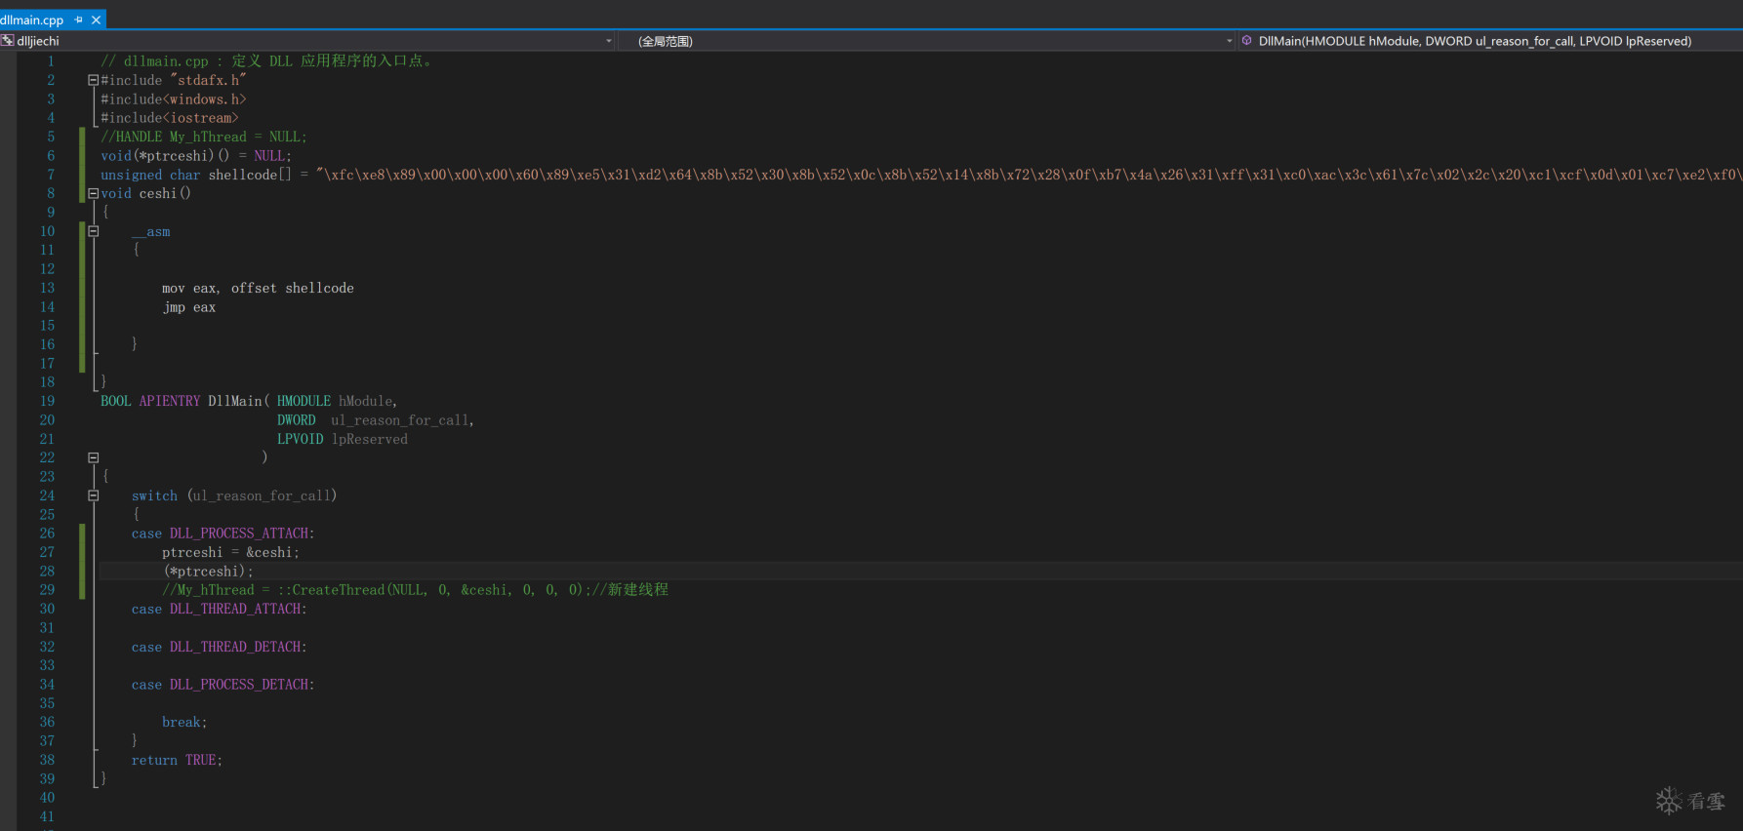Click the __asm keyword

[x=151, y=232]
